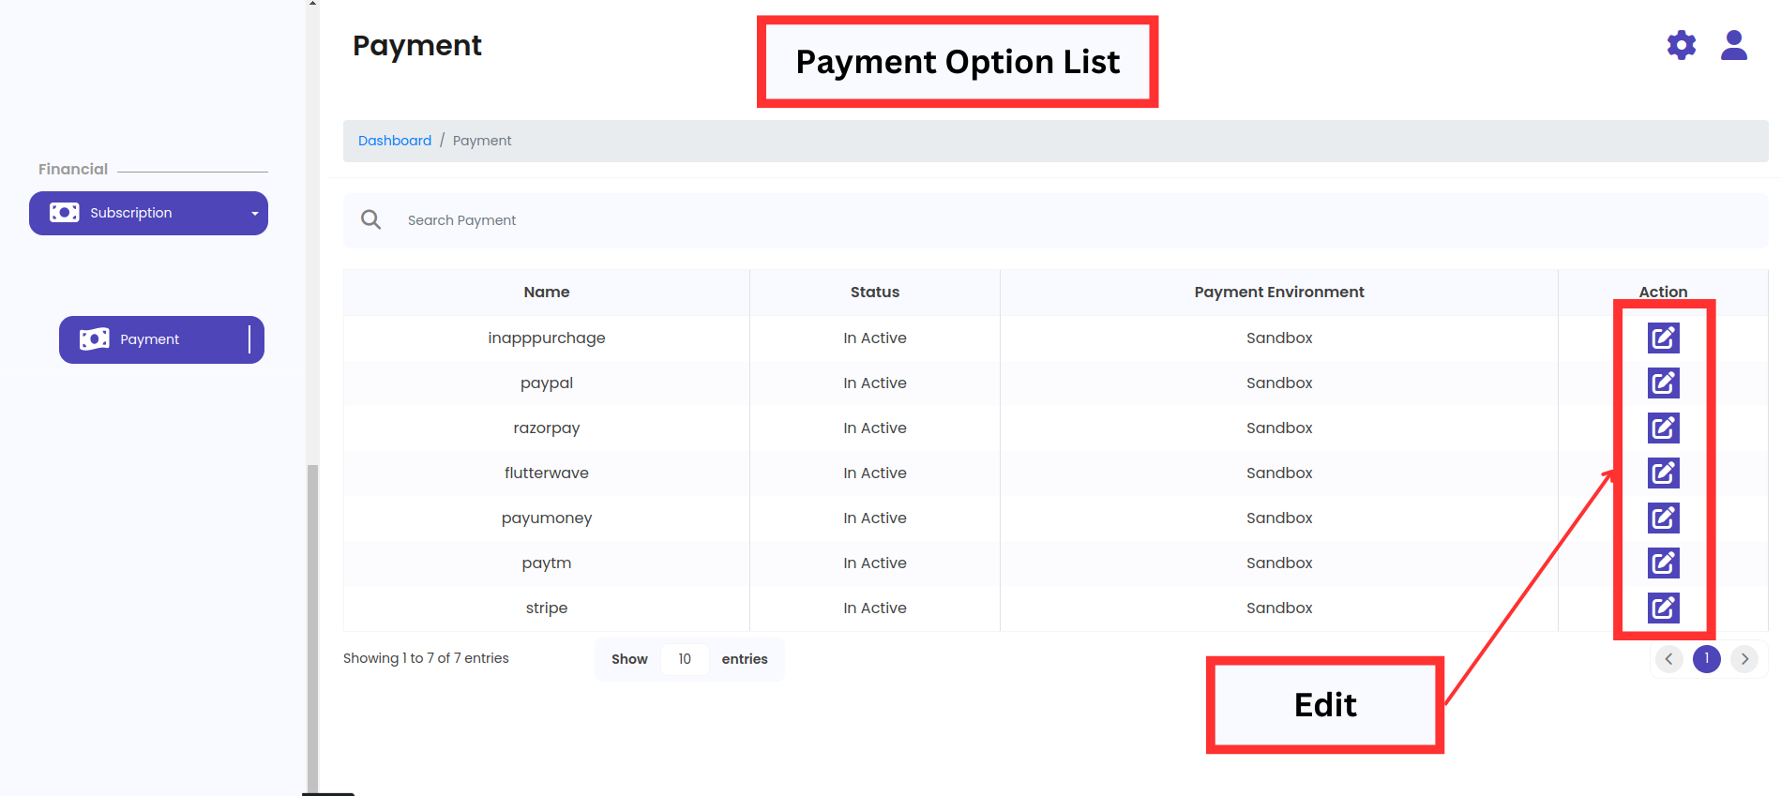
Task: Click edit icon for inapppurchage row
Action: (x=1663, y=338)
